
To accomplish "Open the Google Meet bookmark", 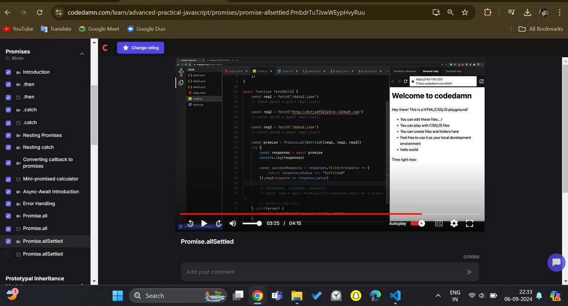I will (x=98, y=29).
